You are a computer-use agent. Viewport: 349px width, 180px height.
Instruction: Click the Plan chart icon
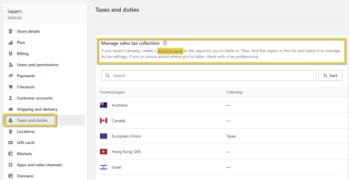pos(11,42)
